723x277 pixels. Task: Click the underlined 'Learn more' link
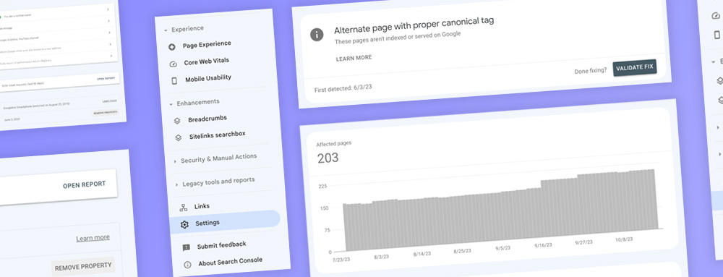[x=93, y=238]
